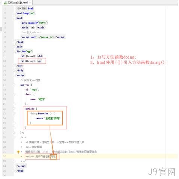The height and width of the screenshot is (179, 179).
Task: Click the p {{doing()}} line
Action: point(31,61)
